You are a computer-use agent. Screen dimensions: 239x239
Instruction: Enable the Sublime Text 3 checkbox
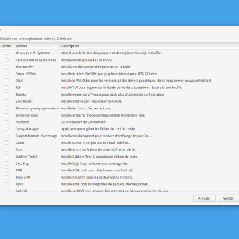(7, 157)
